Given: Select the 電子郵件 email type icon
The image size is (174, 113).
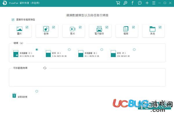Looking at the screenshot, I should [99, 29].
